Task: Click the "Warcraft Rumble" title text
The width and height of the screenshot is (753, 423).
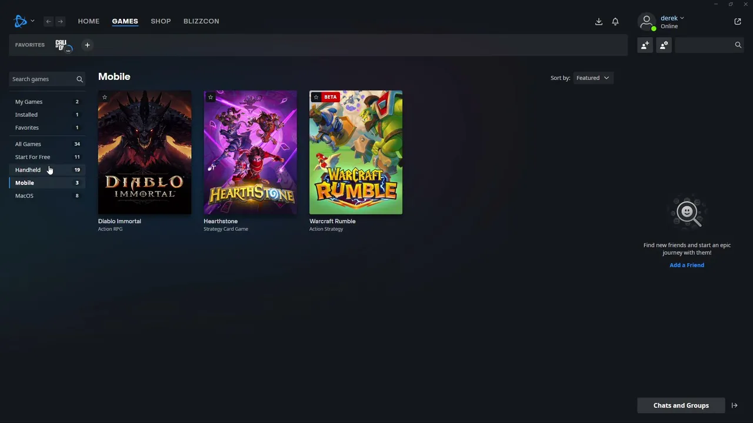Action: pyautogui.click(x=332, y=221)
